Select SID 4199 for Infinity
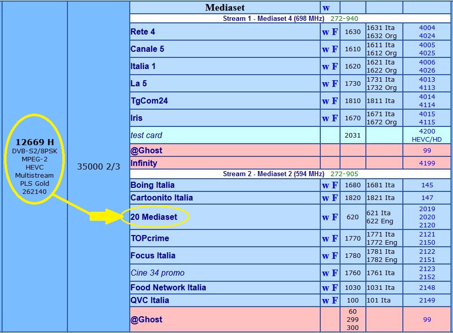 coord(427,163)
